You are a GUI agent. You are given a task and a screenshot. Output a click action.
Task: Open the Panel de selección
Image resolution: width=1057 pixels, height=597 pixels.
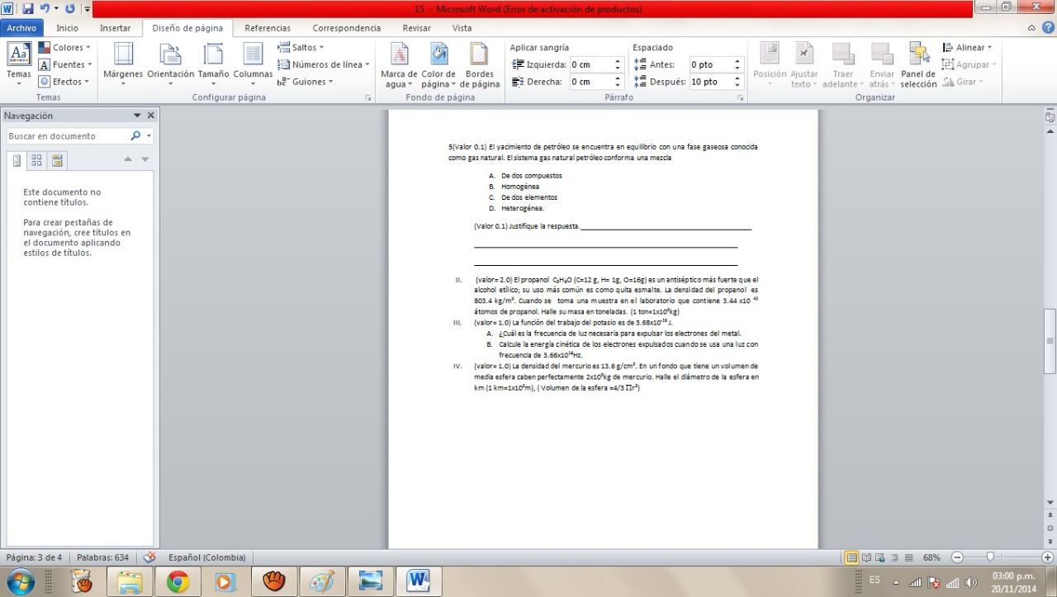(918, 64)
